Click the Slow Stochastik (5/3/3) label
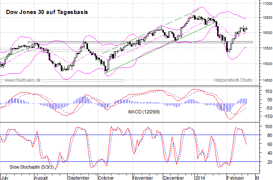Viewport: 273px width, 180px height. click(31, 167)
